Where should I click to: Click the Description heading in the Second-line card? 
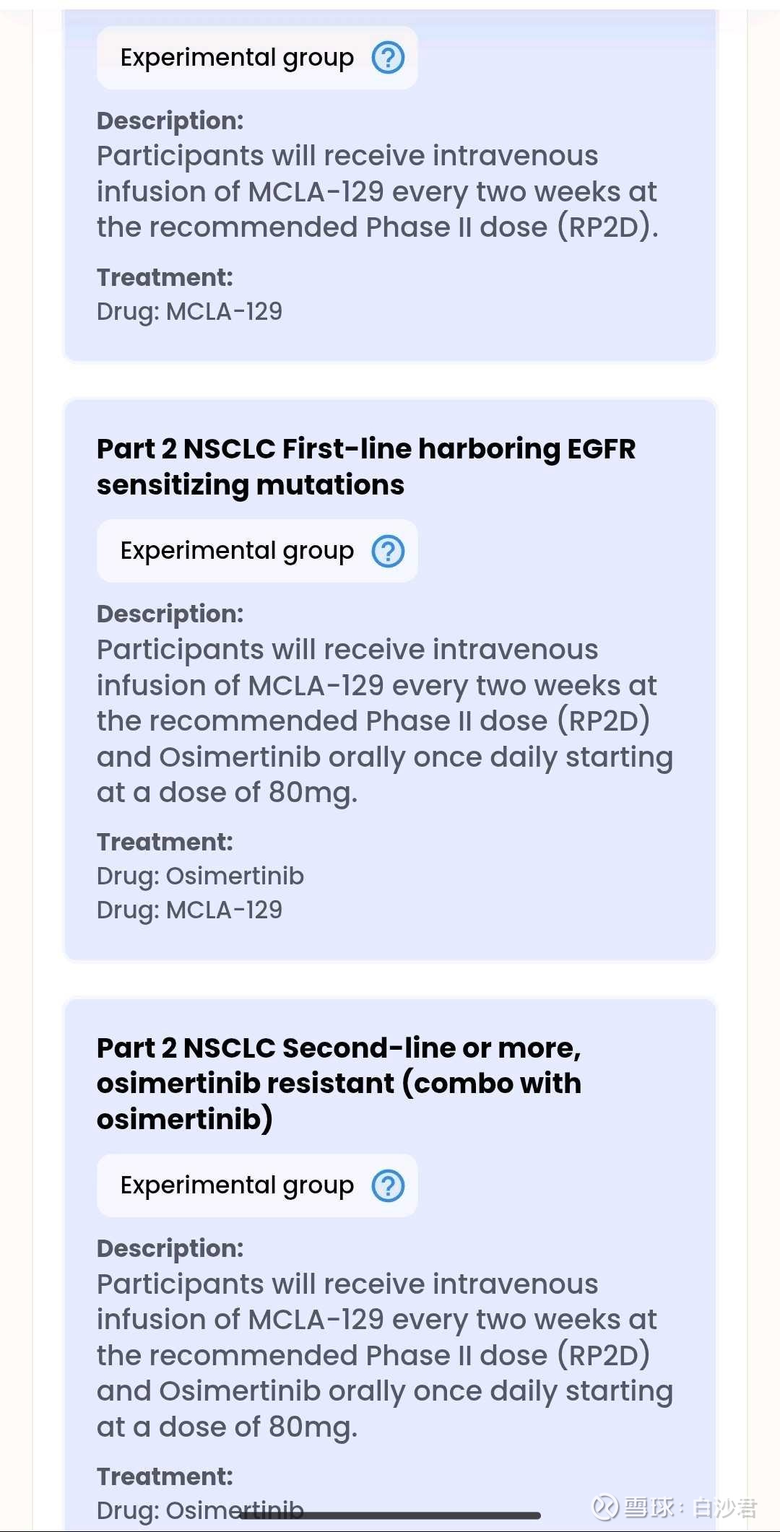(x=170, y=1248)
